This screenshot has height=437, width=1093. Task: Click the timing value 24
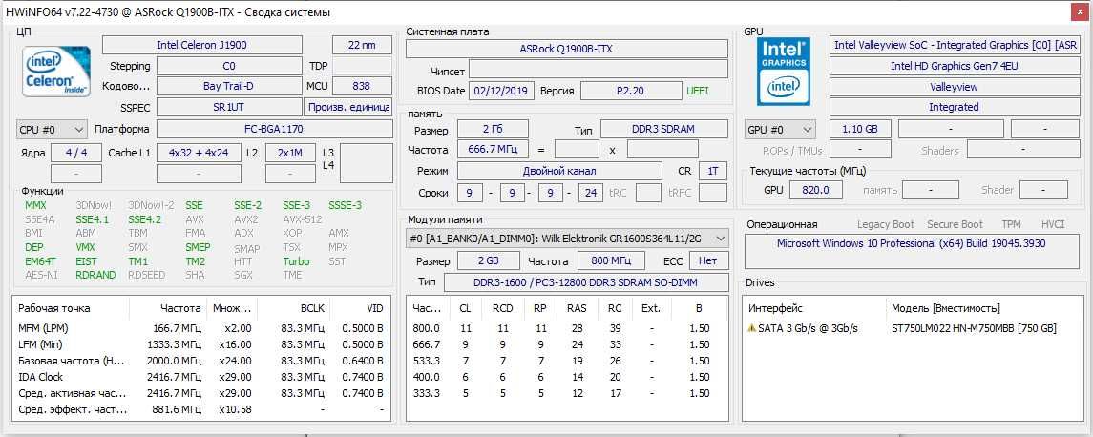coord(591,193)
